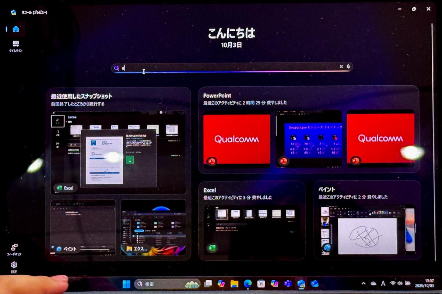Launch Copilot from the taskbar
This screenshot has width=442, height=294.
221,284
